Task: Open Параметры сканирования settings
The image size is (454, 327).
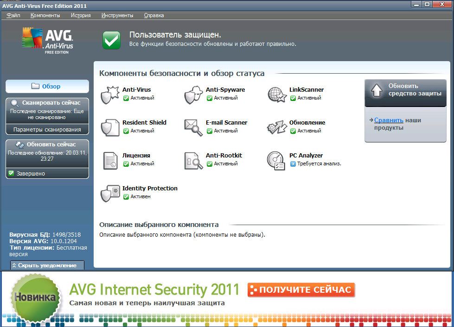Action: (x=47, y=130)
